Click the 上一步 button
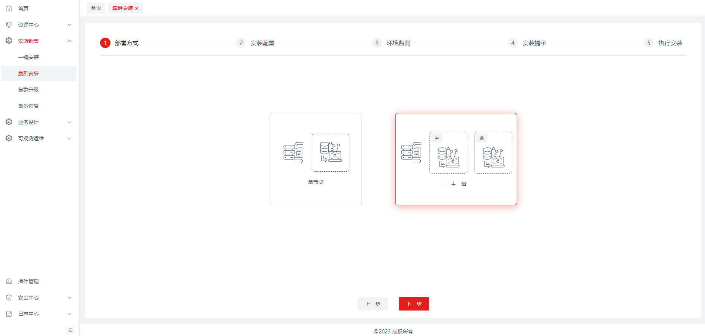 372,304
